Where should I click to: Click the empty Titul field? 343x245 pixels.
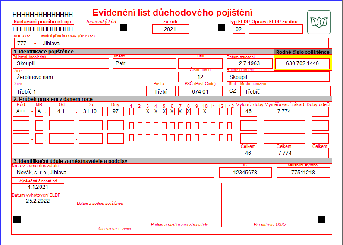coord(200,63)
